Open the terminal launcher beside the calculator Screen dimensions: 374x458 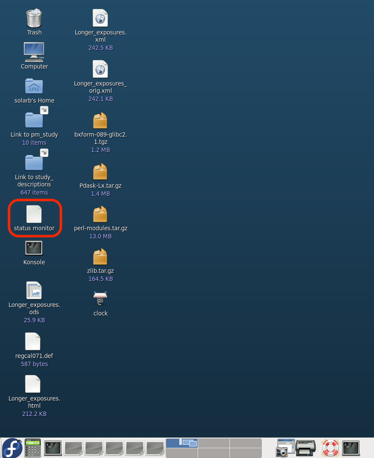tap(53, 448)
